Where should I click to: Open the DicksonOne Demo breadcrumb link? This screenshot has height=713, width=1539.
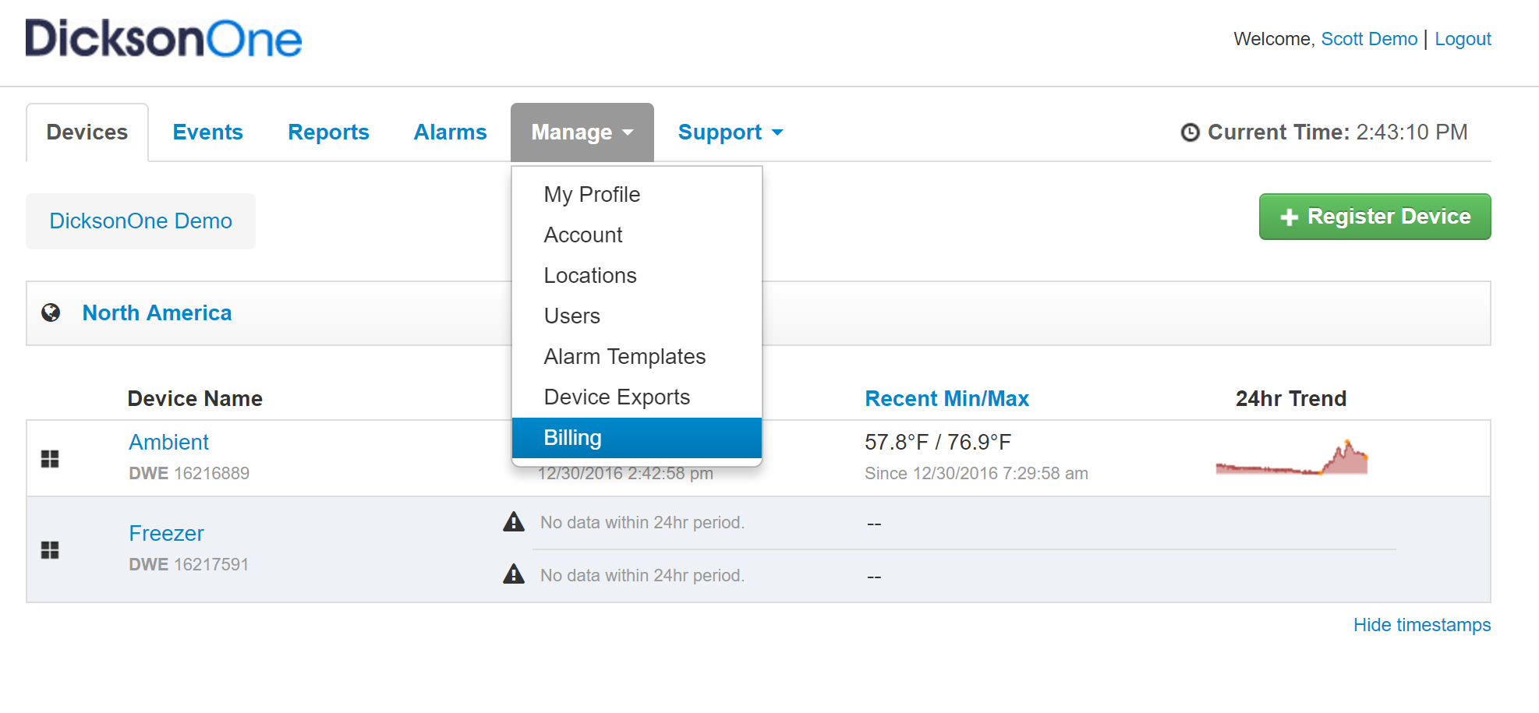click(x=141, y=221)
